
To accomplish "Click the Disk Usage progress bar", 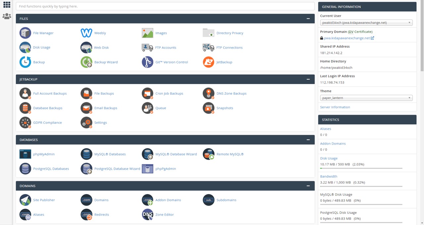I will 361,168.
